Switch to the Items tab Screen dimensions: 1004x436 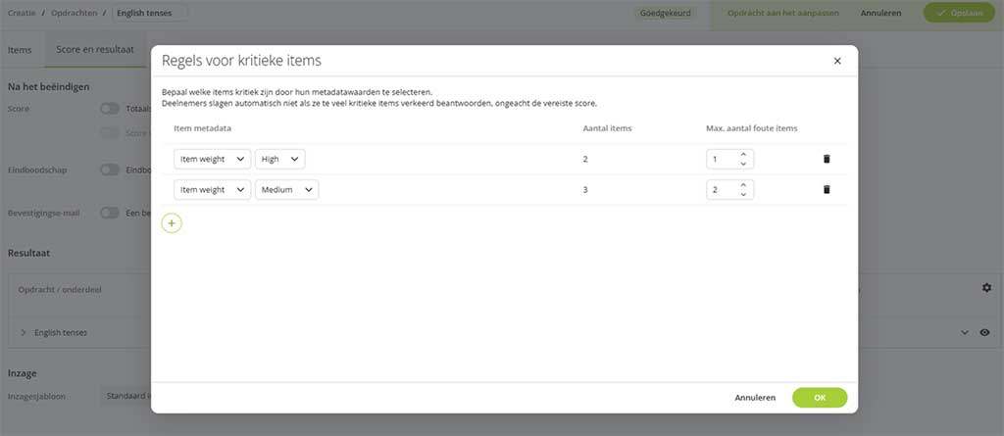(x=20, y=49)
